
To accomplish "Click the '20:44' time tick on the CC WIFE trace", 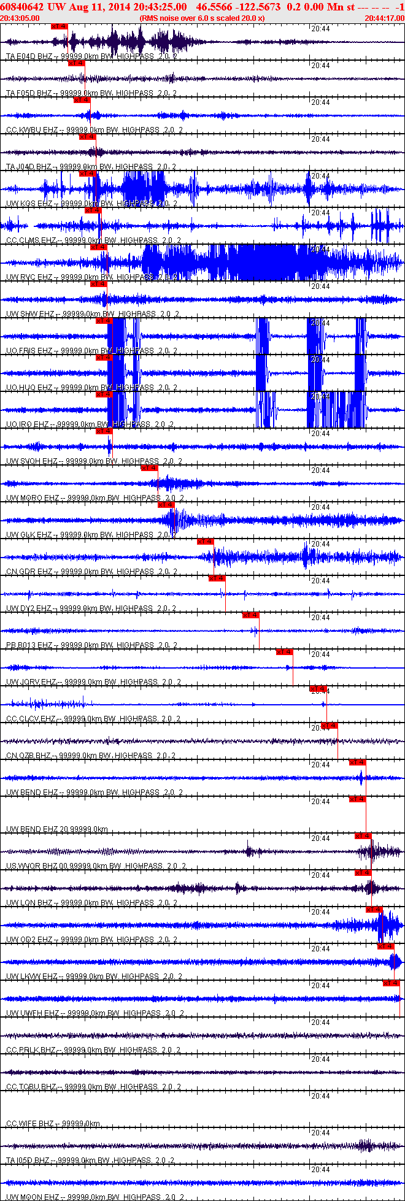I will (320, 1096).
